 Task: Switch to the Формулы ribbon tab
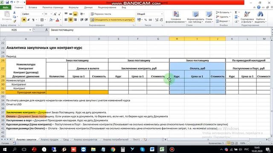(73, 8)
